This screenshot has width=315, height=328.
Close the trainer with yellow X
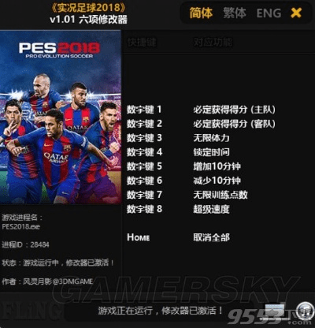(x=296, y=13)
